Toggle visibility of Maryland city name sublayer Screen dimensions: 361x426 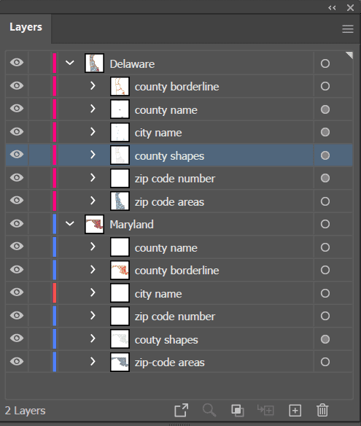[x=17, y=293]
